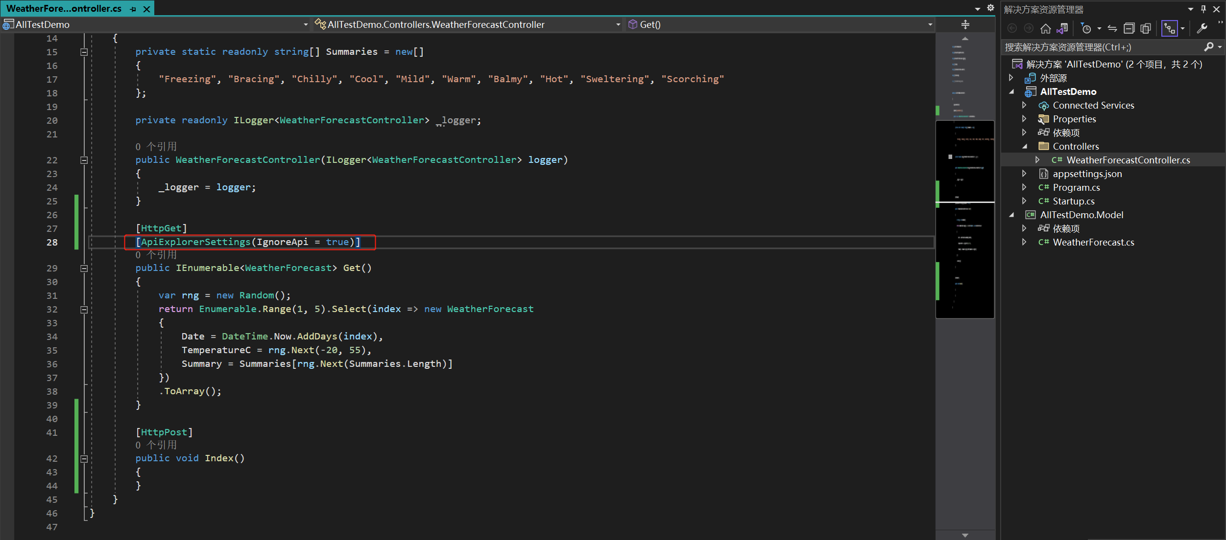Collapse the lambda block at line 32
The image size is (1226, 540).
click(x=84, y=309)
